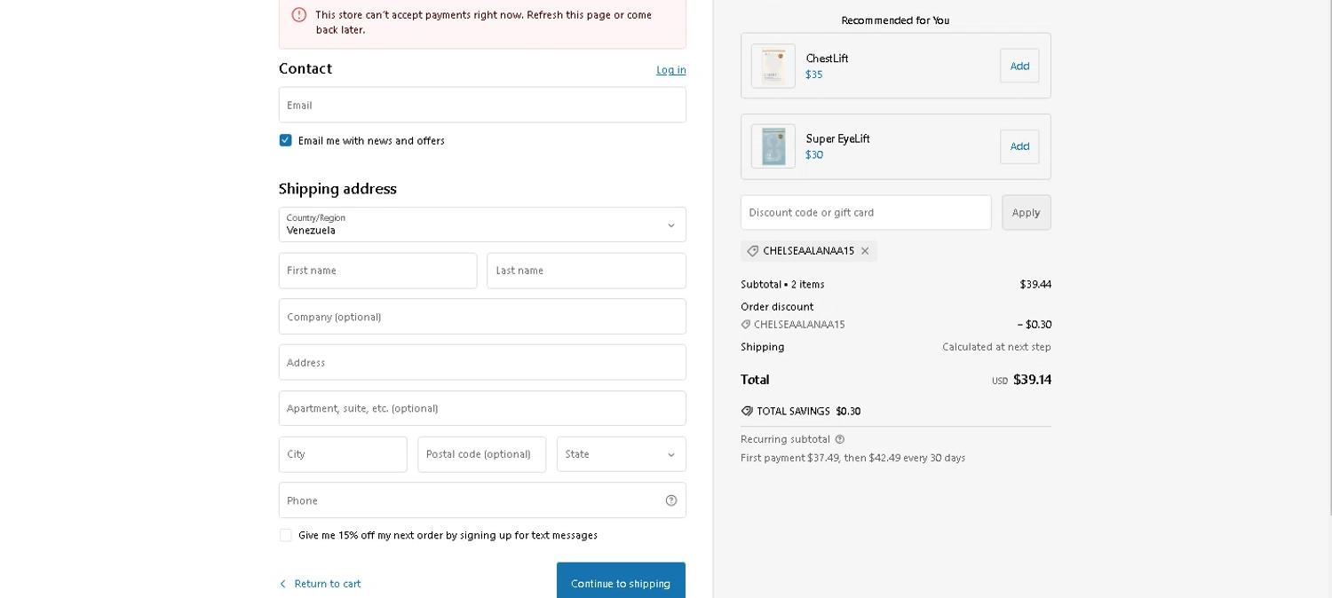
Task: Uncheck Email me with news and offers
Action: [285, 140]
